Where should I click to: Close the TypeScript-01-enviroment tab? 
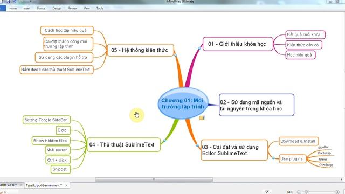(x=66, y=185)
